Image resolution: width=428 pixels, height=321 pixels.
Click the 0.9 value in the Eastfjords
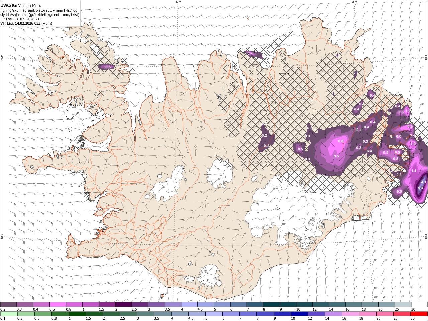pyautogui.click(x=410, y=127)
